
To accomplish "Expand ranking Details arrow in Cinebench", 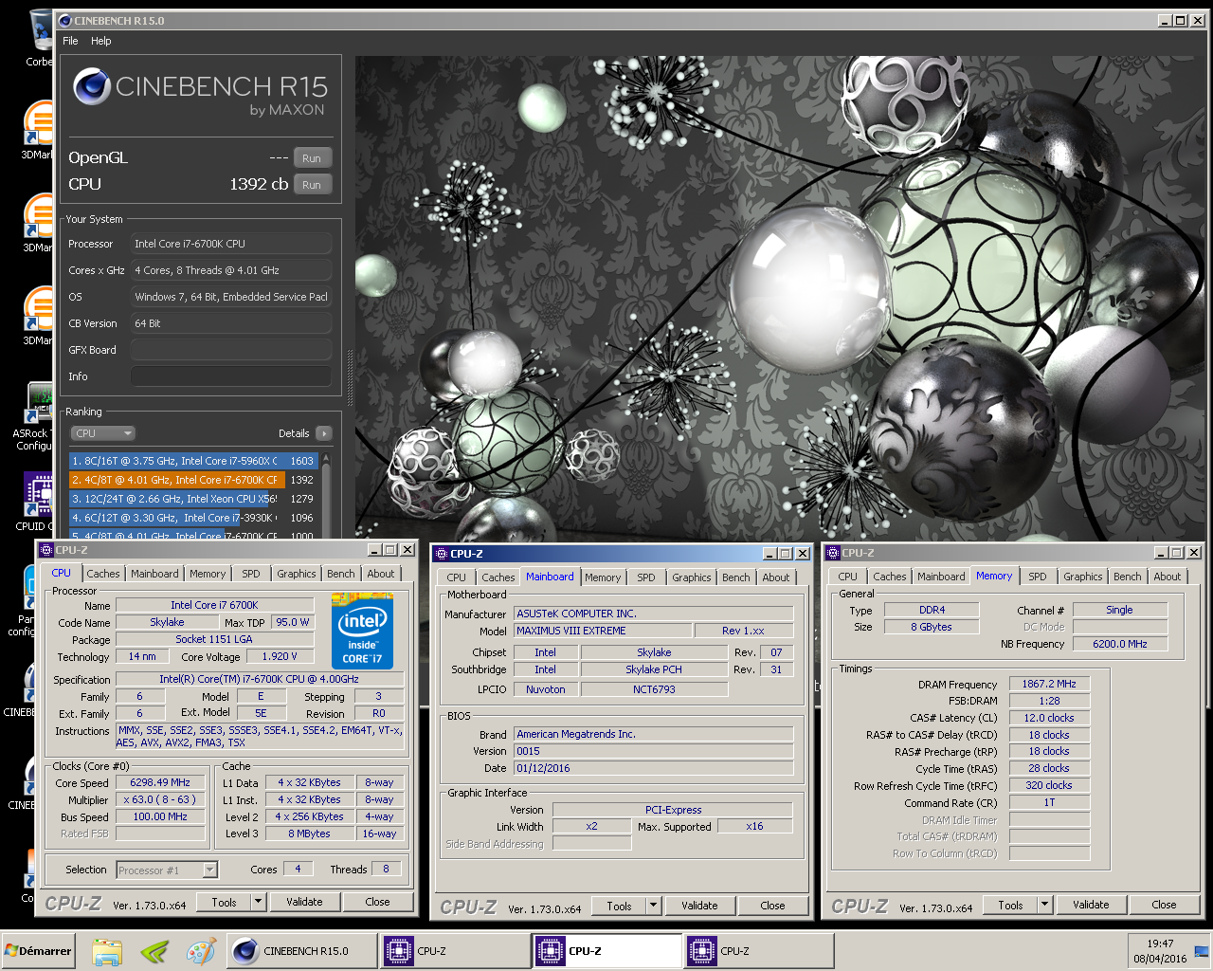I will pos(324,433).
